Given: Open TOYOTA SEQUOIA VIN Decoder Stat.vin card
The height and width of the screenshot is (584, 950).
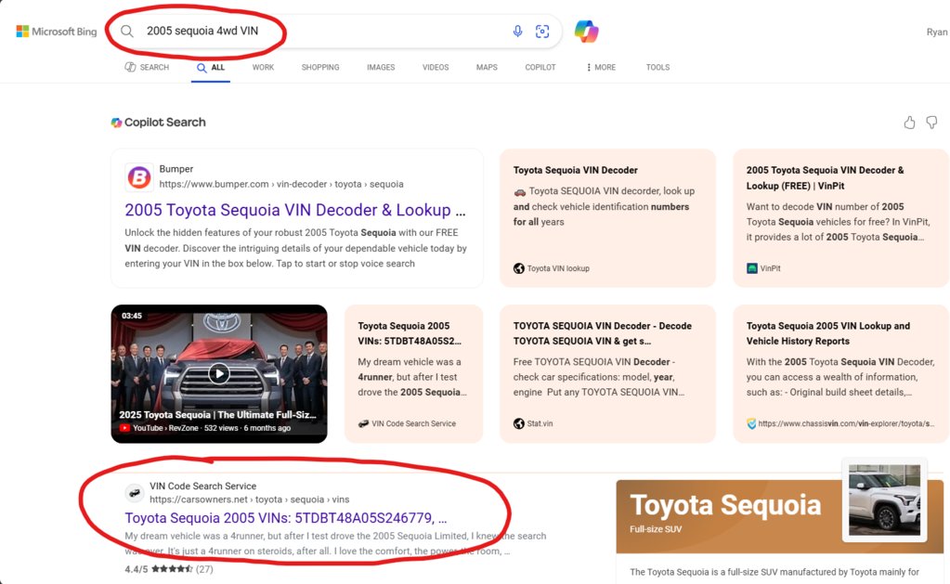Looking at the screenshot, I should 607,374.
